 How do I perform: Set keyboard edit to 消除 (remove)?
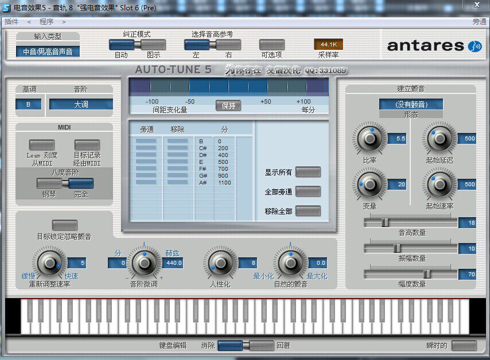coord(230,346)
